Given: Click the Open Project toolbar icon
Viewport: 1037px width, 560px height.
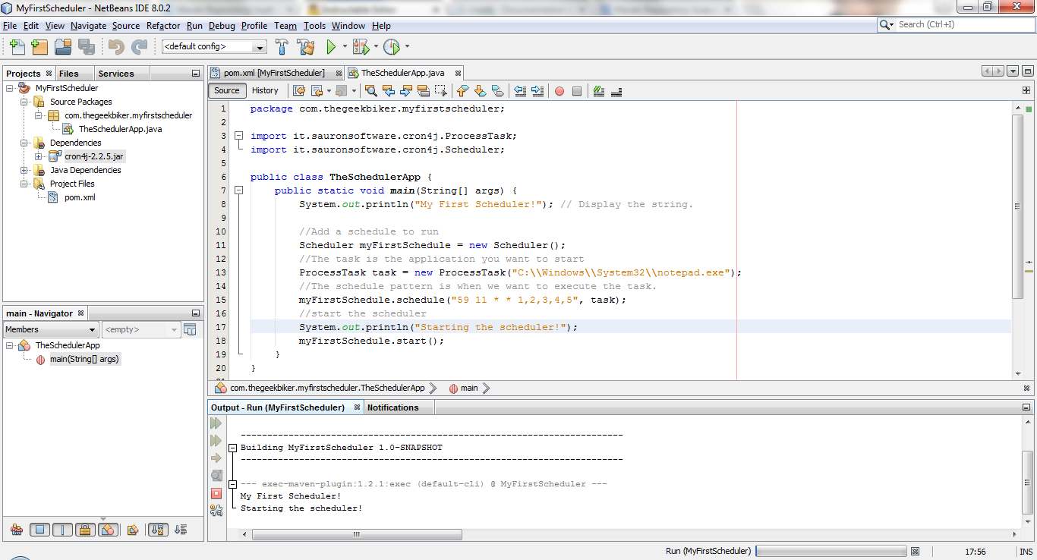Looking at the screenshot, I should click(63, 47).
